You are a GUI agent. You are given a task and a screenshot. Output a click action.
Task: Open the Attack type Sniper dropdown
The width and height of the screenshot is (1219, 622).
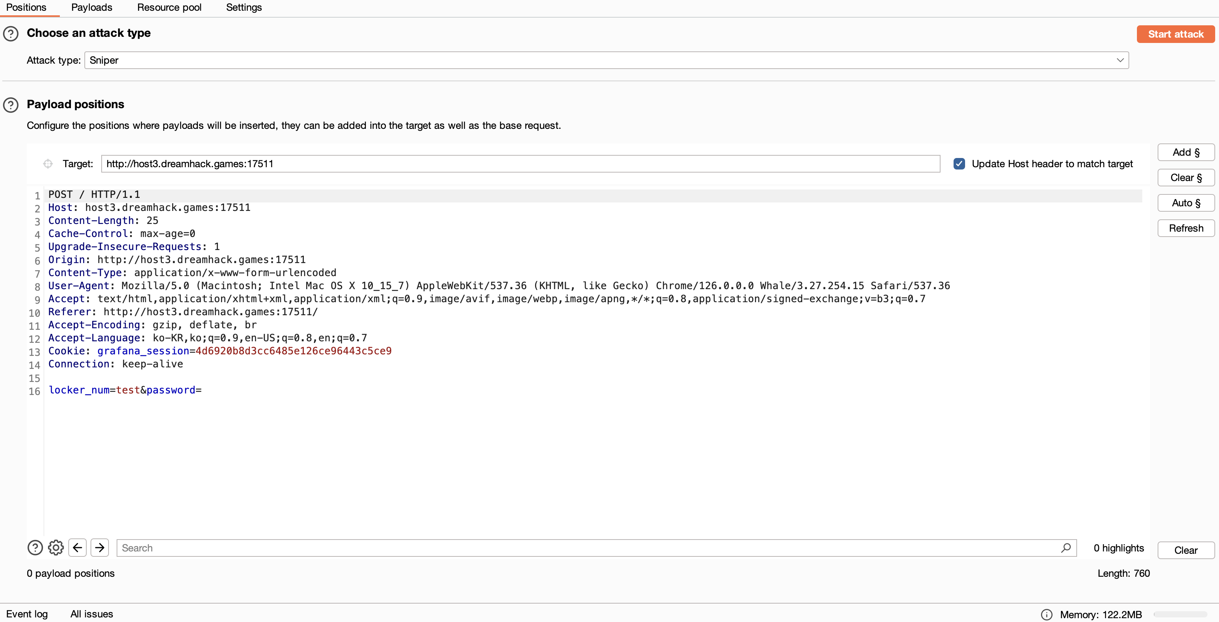point(607,60)
